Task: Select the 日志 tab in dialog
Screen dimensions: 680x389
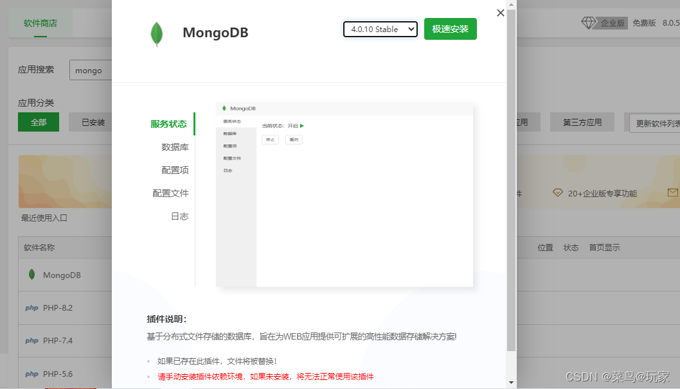Action: (179, 216)
